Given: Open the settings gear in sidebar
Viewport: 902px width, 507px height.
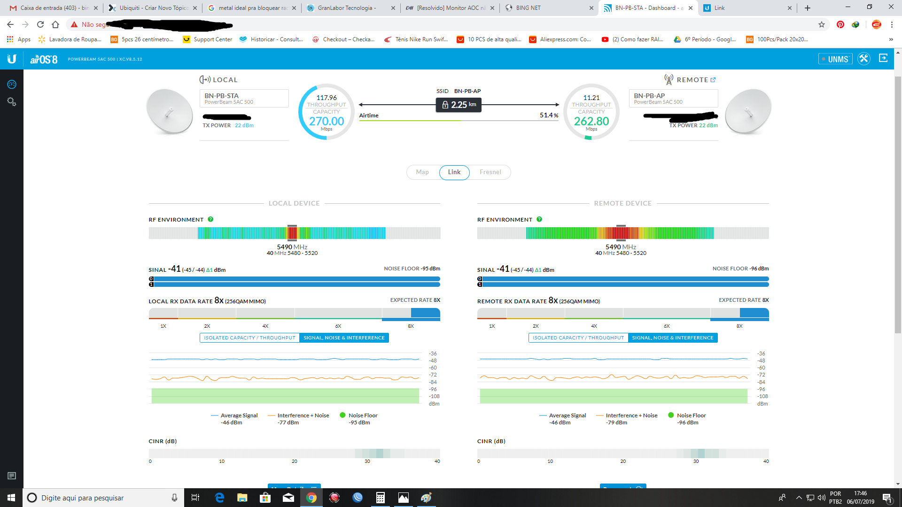Looking at the screenshot, I should (x=12, y=102).
